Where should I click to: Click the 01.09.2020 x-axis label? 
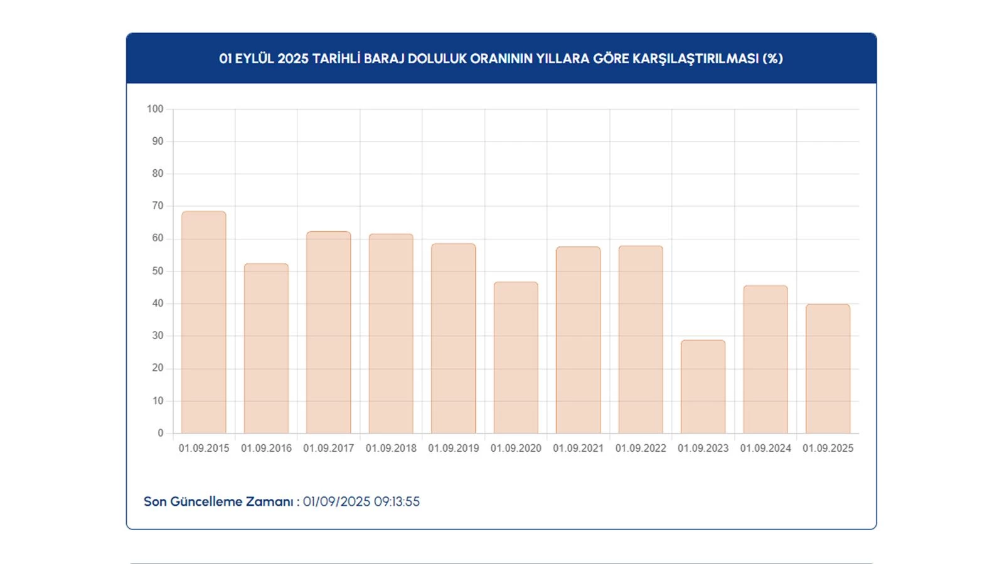click(x=516, y=448)
